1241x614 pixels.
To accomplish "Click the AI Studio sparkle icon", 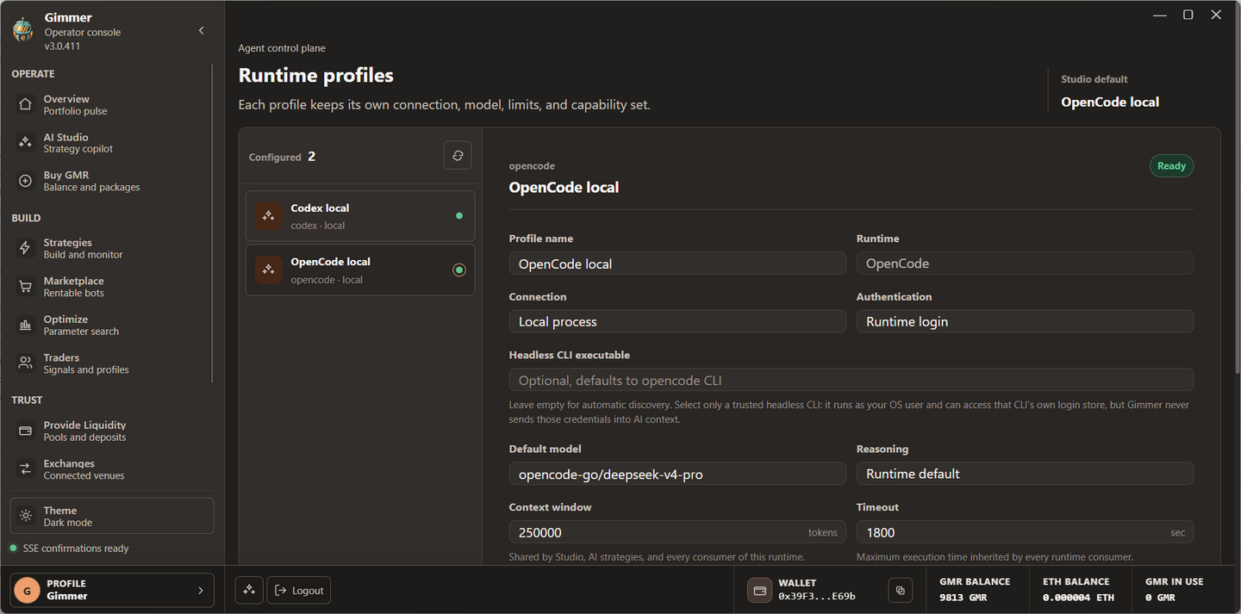I will click(26, 143).
